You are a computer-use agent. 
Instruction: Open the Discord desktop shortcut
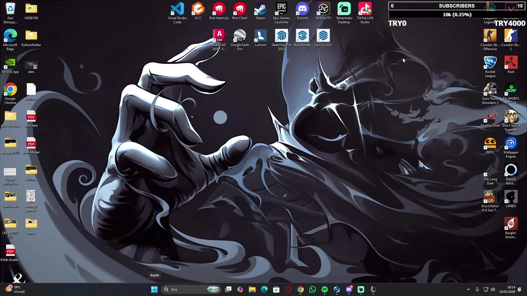[x=302, y=11]
